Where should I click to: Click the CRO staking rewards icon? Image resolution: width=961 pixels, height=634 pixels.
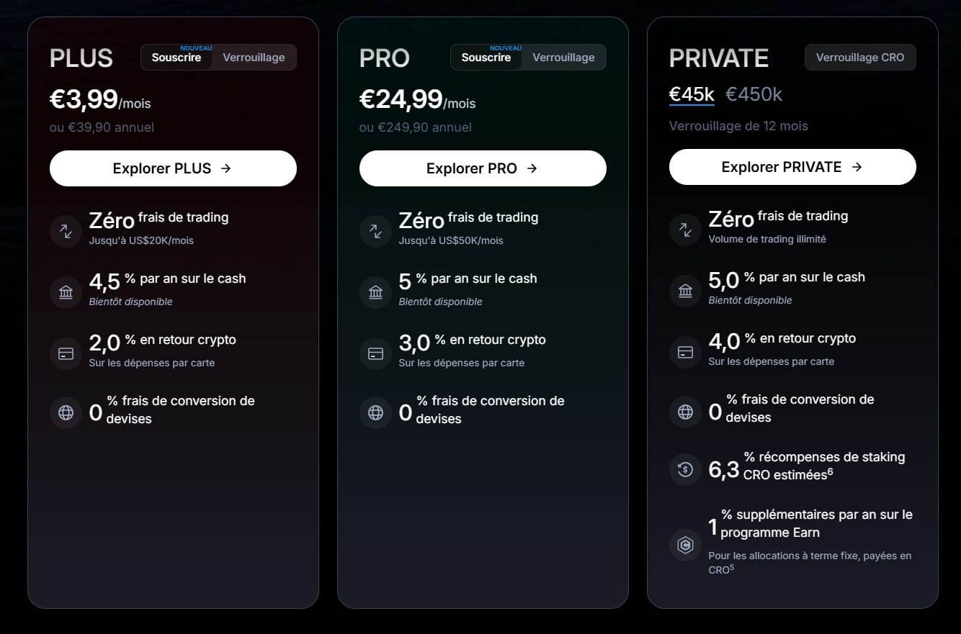pos(685,469)
